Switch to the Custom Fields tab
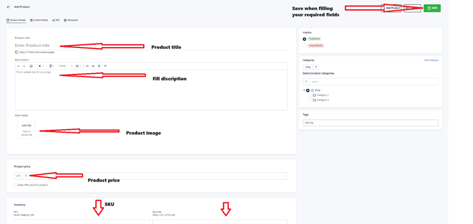Viewport: 473px width, 224px height. coord(39,20)
